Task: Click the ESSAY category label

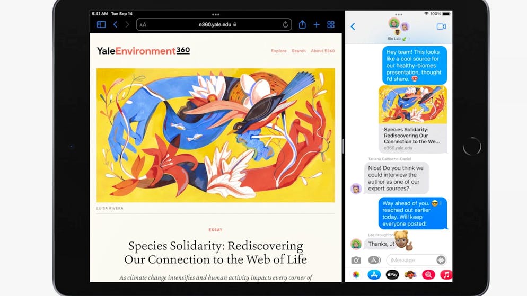Action: pos(215,230)
